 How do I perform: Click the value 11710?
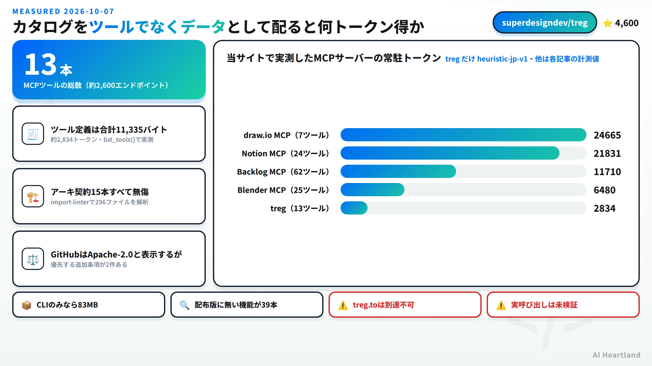607,172
